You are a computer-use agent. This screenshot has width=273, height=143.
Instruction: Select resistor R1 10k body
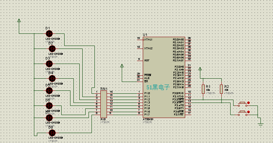[x=203, y=89]
